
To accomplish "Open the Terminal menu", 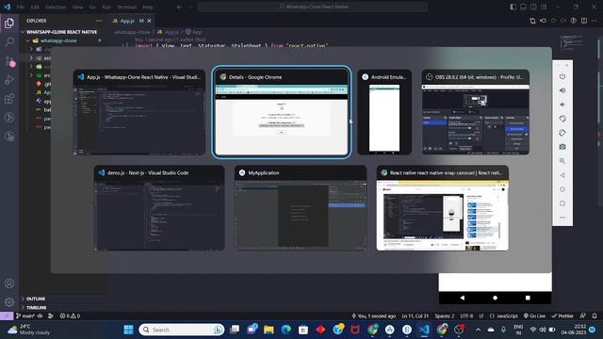I will (127, 7).
